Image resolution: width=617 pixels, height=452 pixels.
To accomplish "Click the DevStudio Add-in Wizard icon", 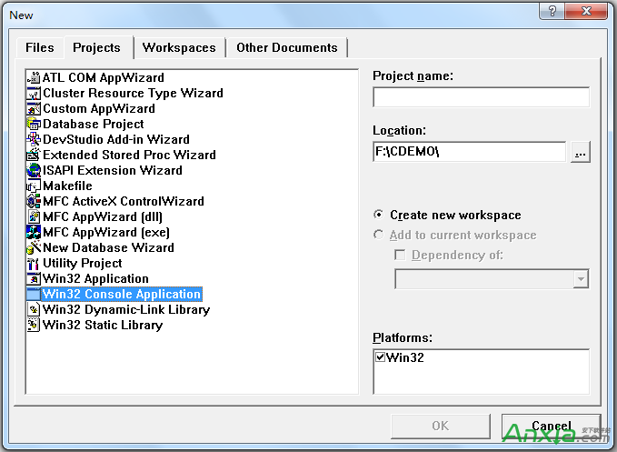I will [34, 139].
